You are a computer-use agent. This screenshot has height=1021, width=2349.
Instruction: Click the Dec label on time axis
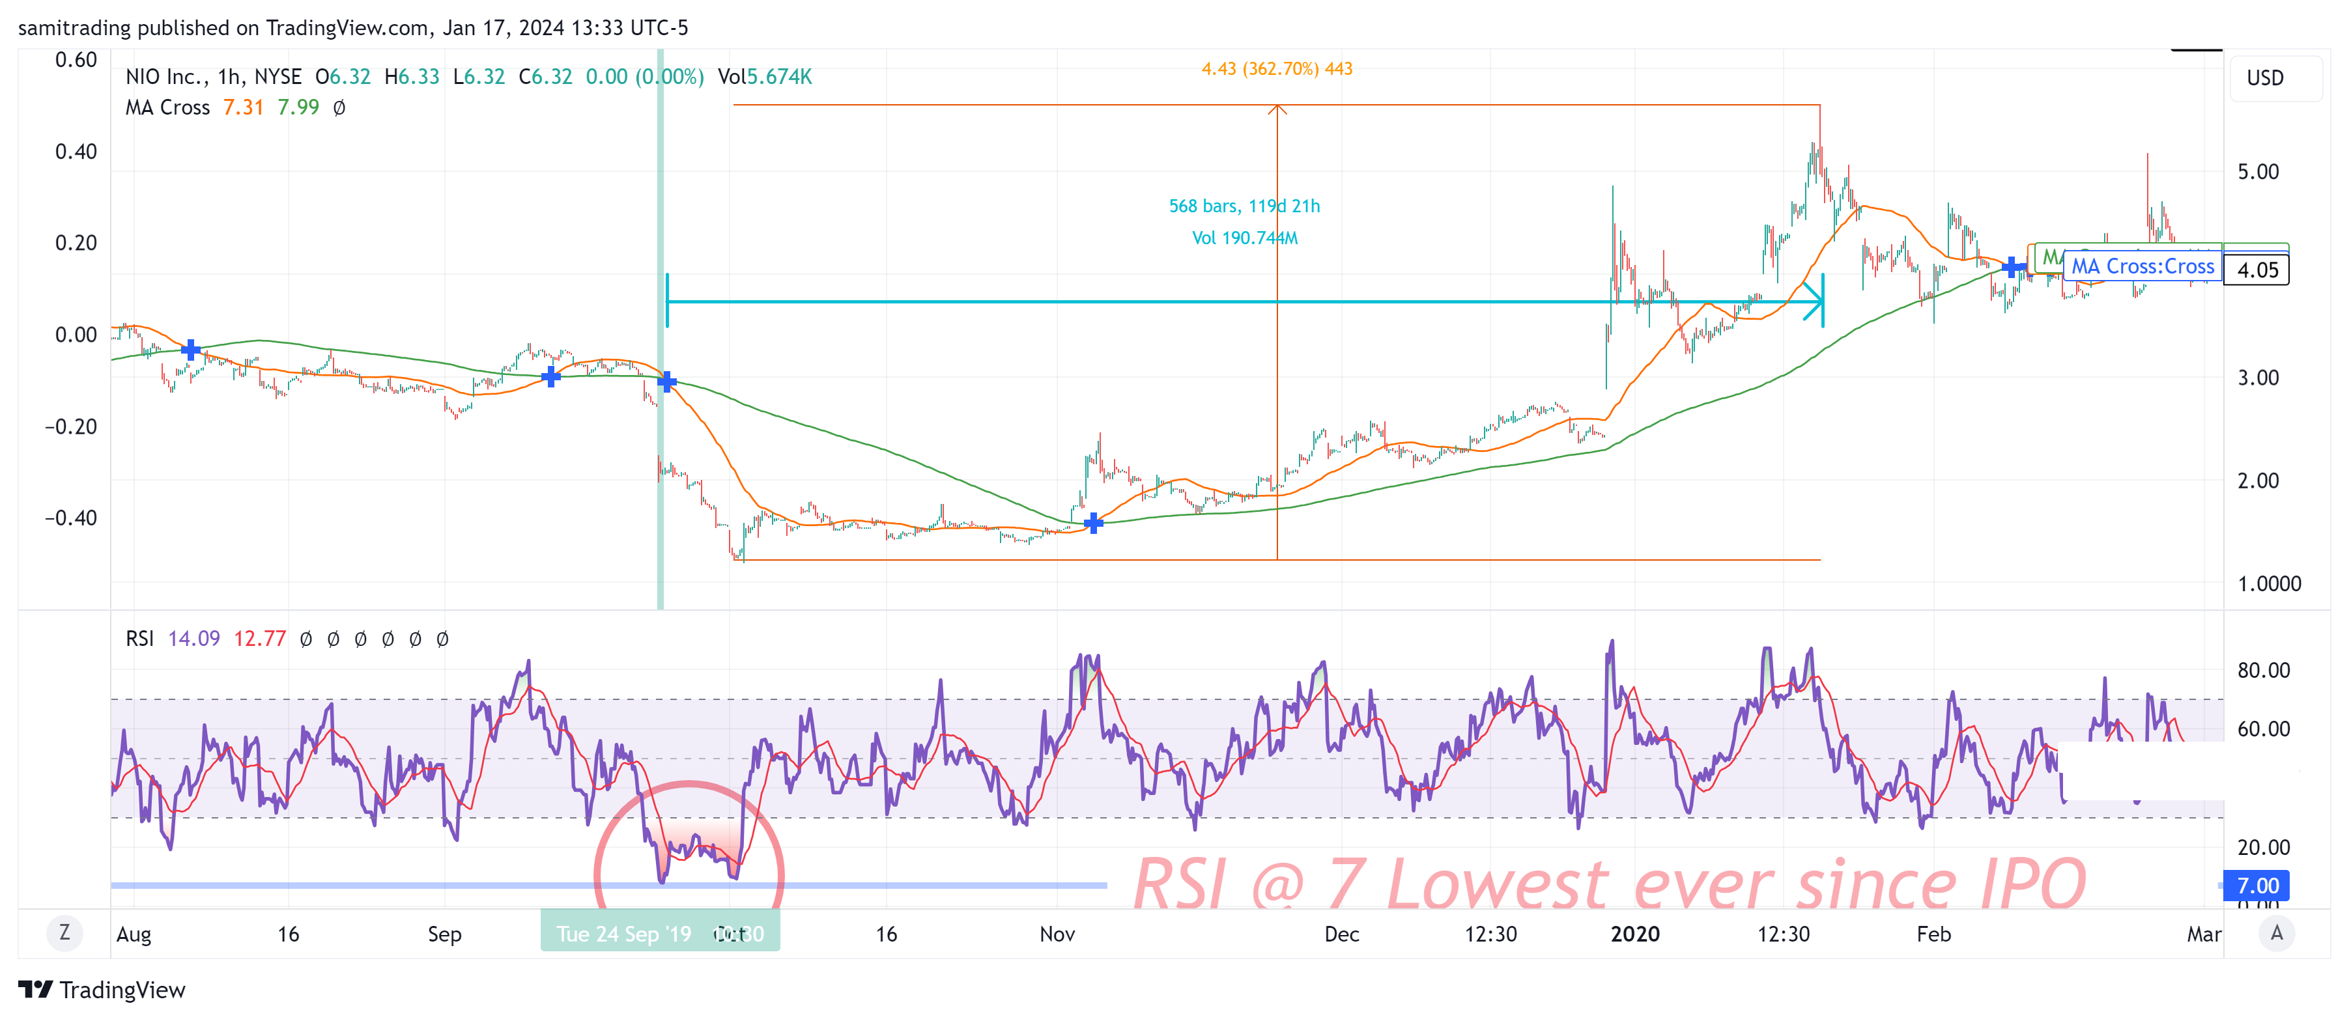1341,934
